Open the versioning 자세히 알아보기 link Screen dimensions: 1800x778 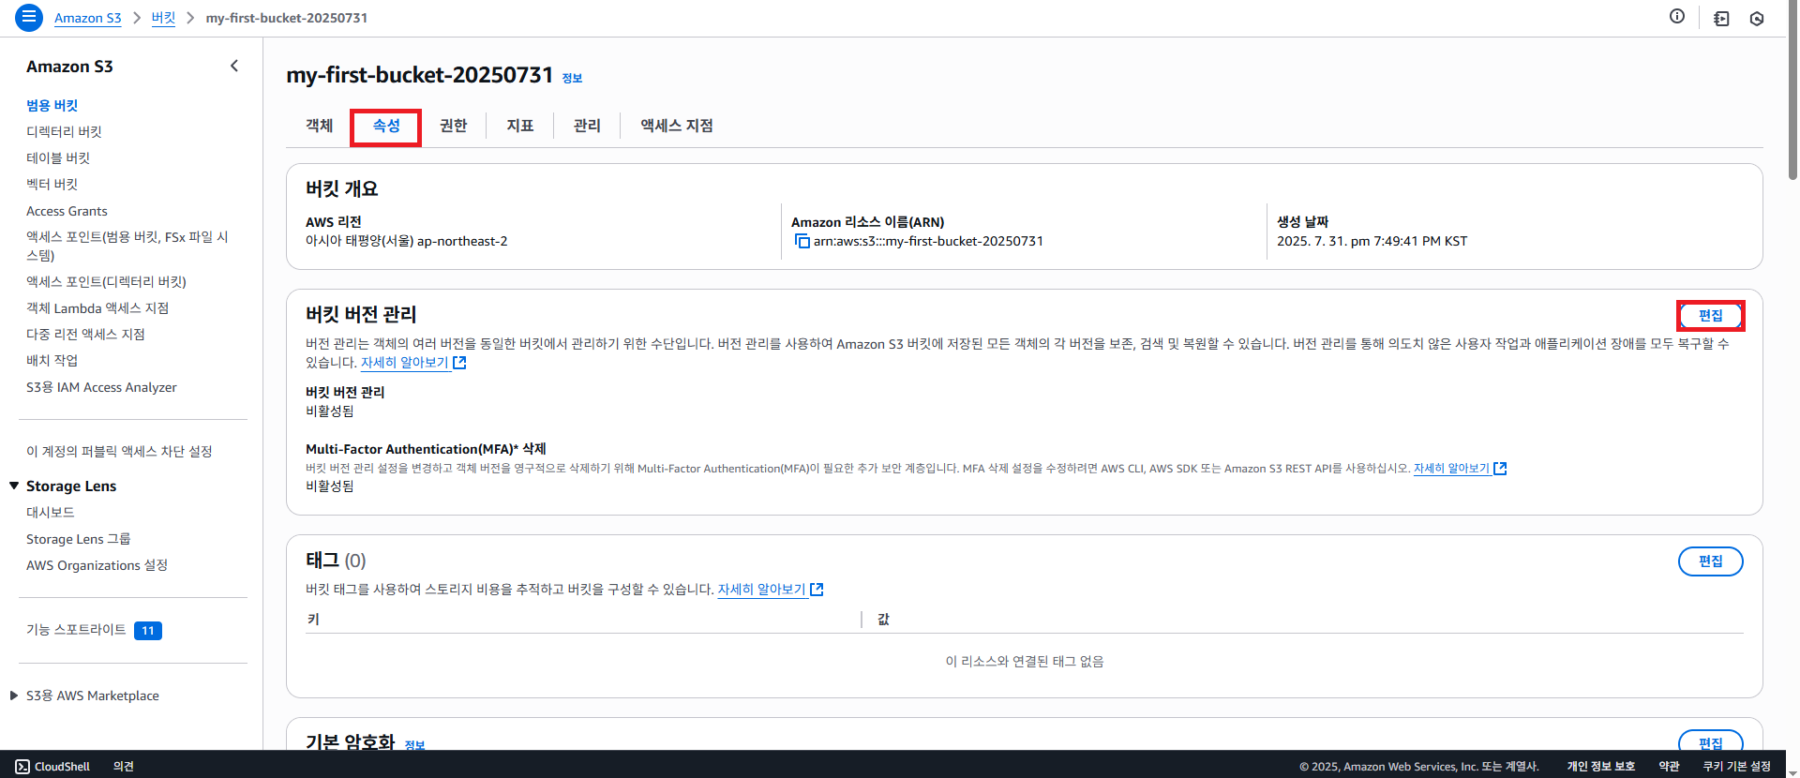[x=405, y=363]
